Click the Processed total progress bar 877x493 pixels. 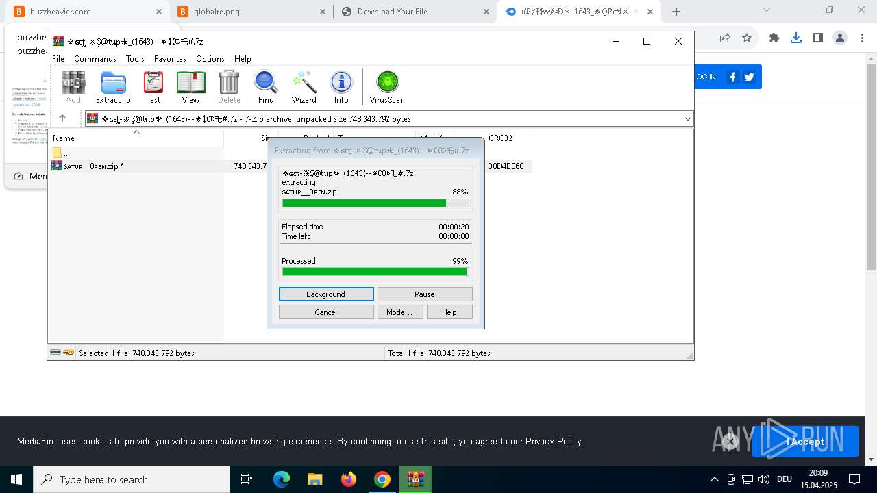click(375, 272)
